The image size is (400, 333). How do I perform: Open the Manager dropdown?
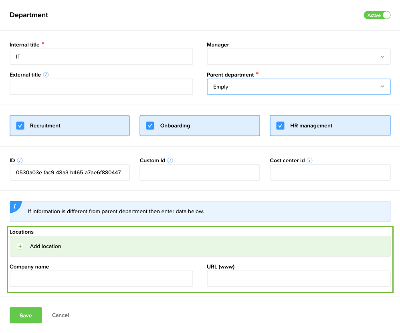[298, 57]
